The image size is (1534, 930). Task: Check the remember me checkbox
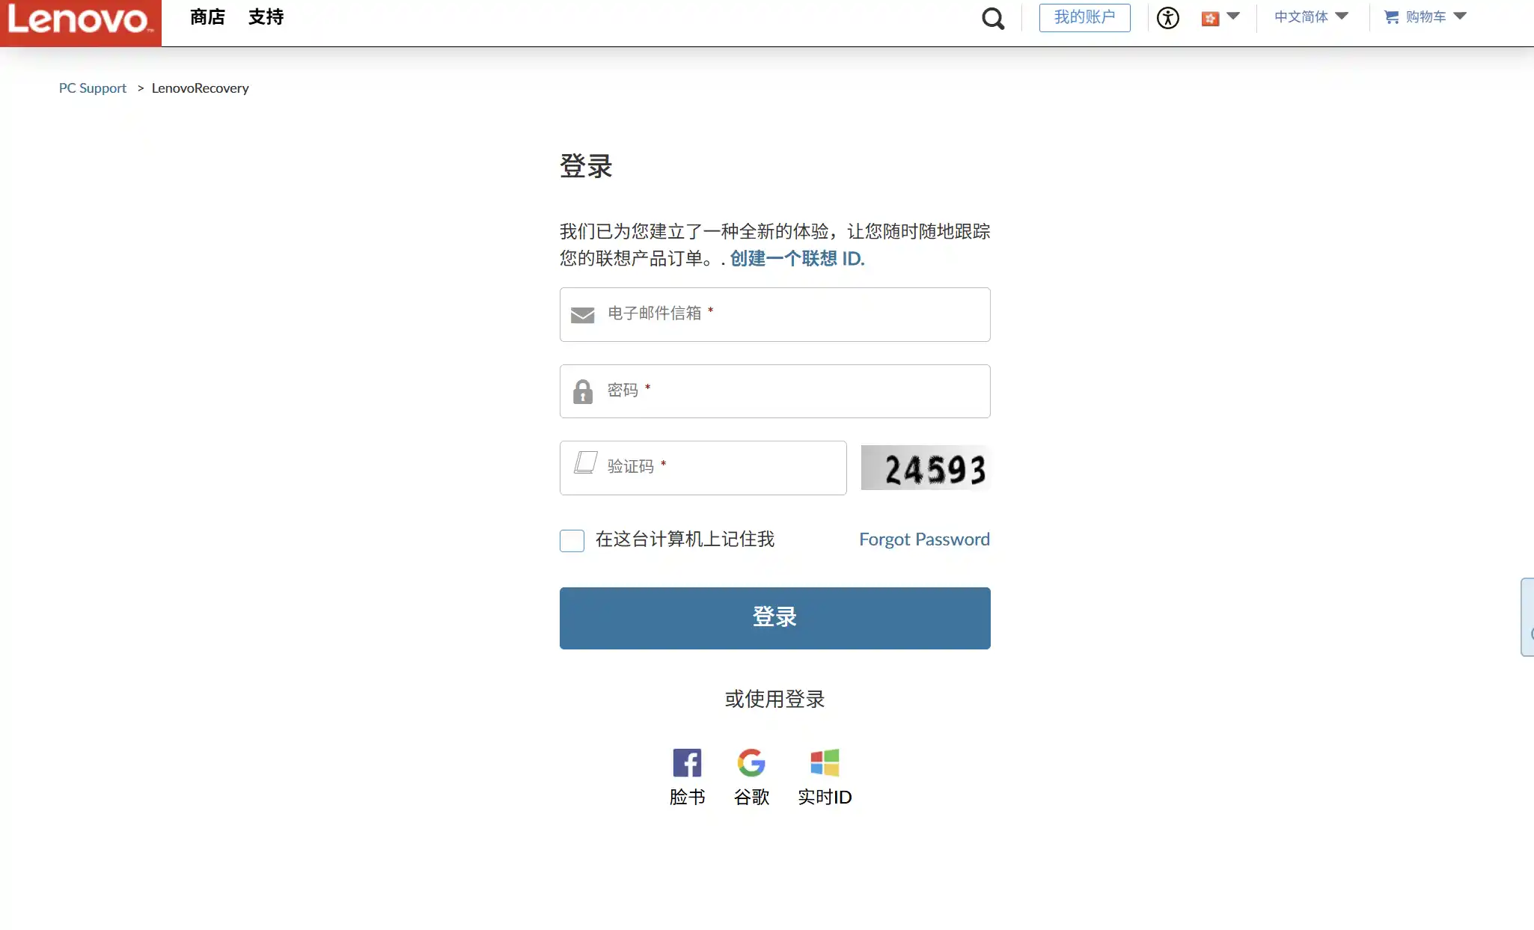click(572, 540)
